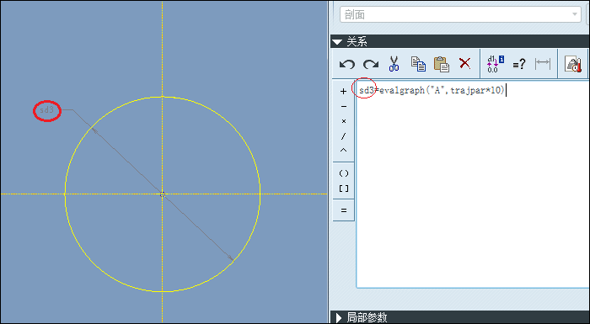Collapse the 关系 section
This screenshot has width=590, height=324.
[337, 42]
